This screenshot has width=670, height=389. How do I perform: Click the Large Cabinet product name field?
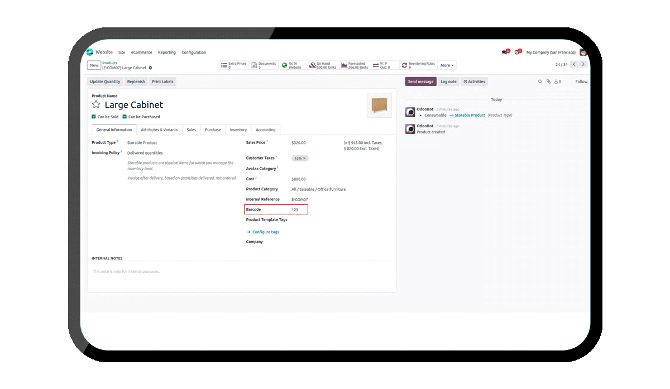point(134,105)
